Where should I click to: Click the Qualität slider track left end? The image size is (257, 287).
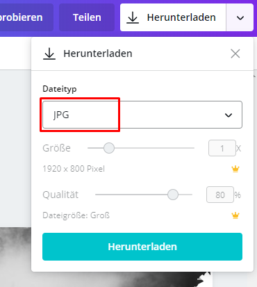(98, 195)
